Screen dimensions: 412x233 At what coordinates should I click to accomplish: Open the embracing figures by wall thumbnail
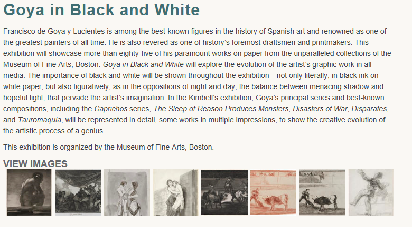coord(175,192)
